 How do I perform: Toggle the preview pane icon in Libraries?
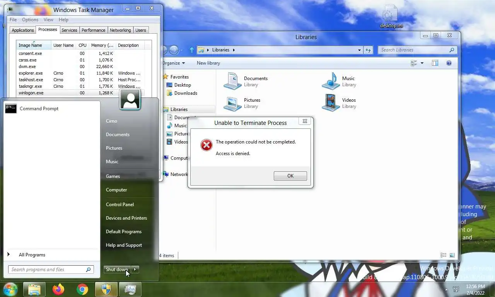click(435, 63)
